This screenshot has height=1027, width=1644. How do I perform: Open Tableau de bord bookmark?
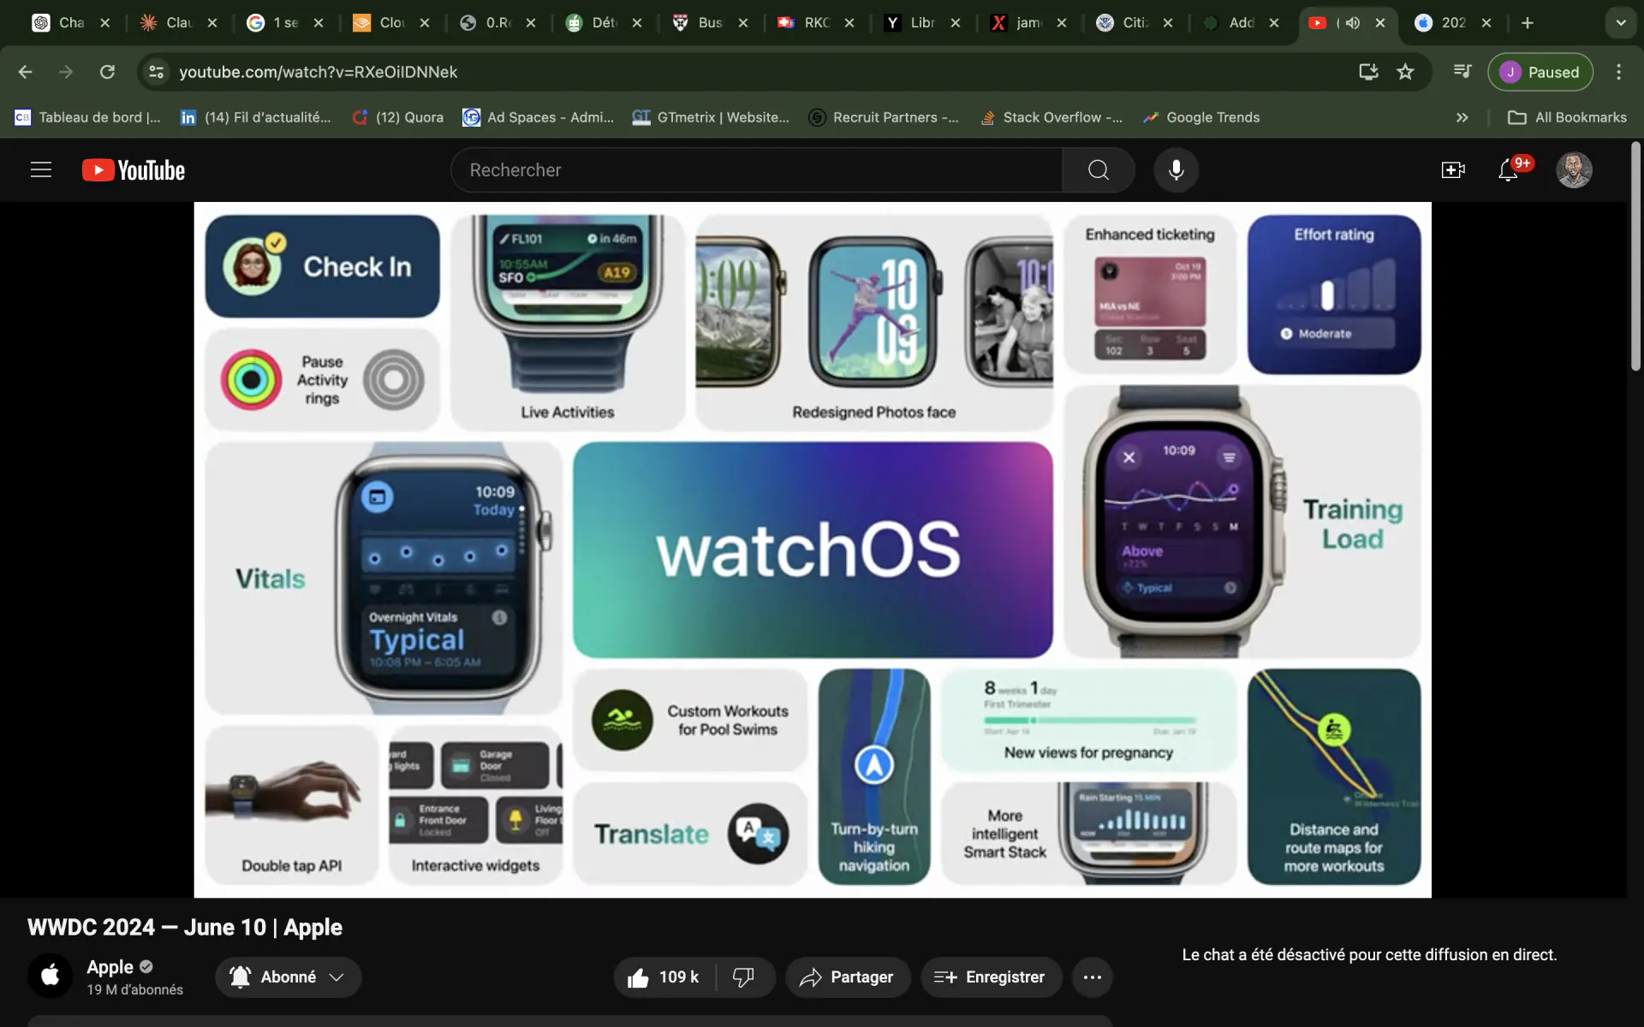87,117
